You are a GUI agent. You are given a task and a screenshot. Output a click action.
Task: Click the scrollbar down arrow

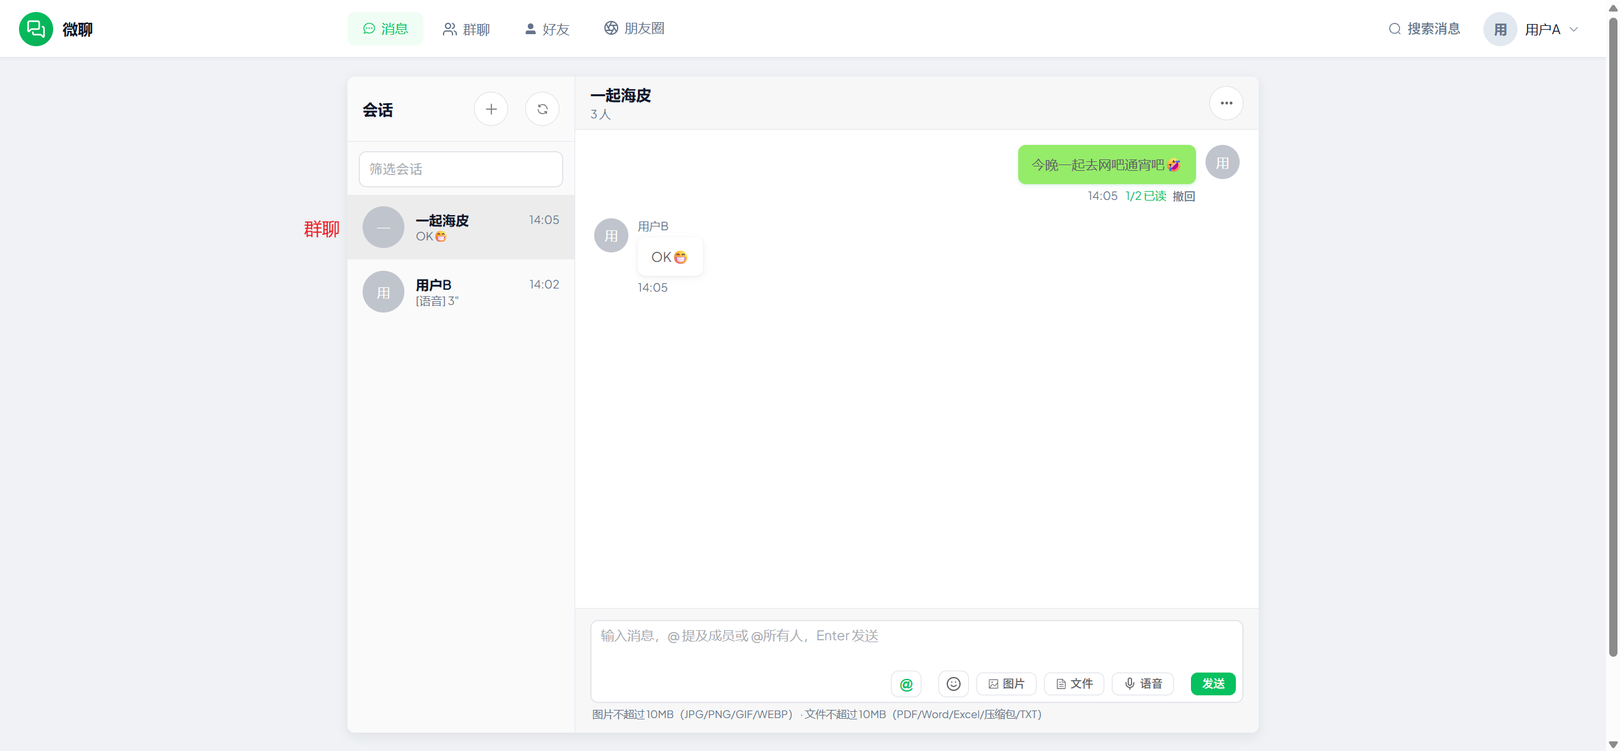1613,745
